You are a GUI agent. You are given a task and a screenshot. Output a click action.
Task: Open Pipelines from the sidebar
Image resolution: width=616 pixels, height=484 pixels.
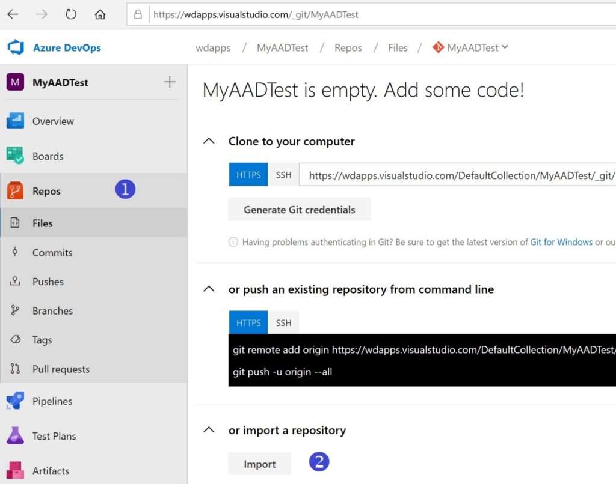pyautogui.click(x=51, y=401)
